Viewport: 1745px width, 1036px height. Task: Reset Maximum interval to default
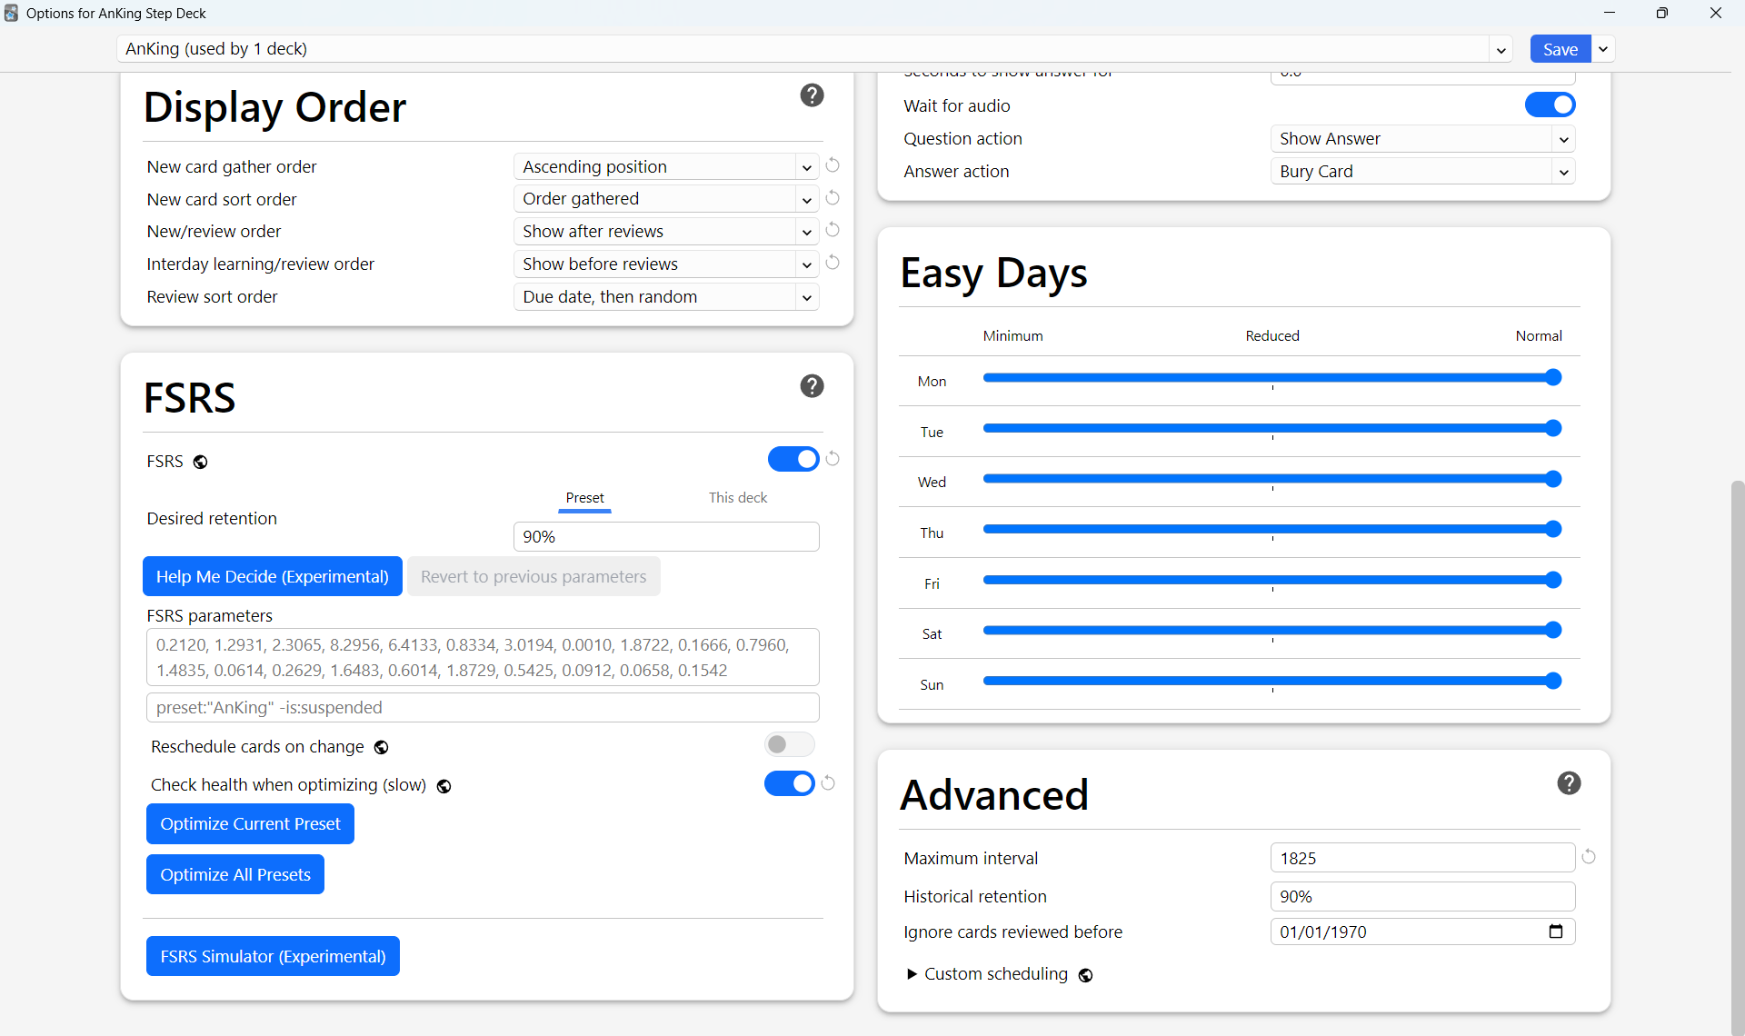tap(1589, 857)
